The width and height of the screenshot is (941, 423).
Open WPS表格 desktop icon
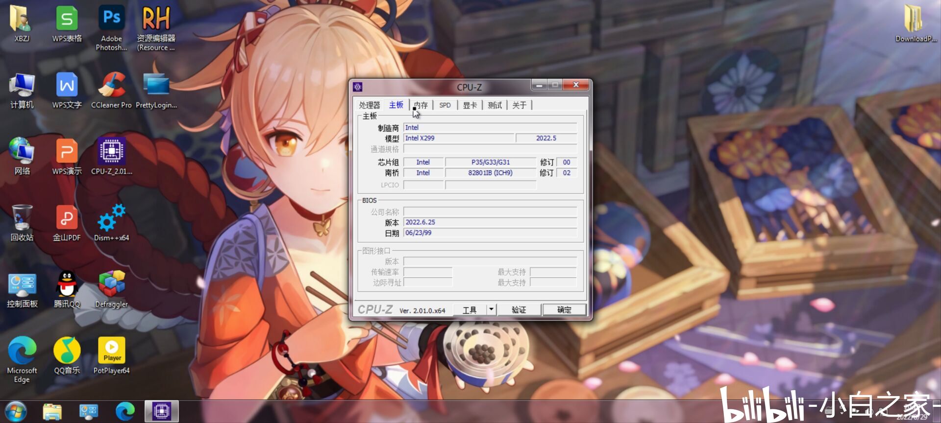67,23
